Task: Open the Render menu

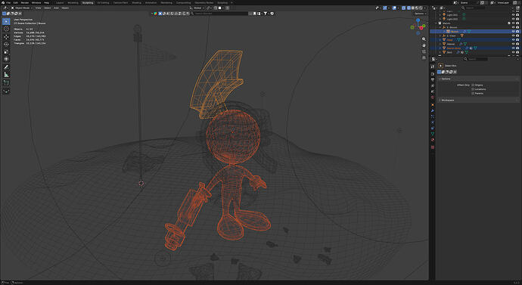Action: pos(25,3)
